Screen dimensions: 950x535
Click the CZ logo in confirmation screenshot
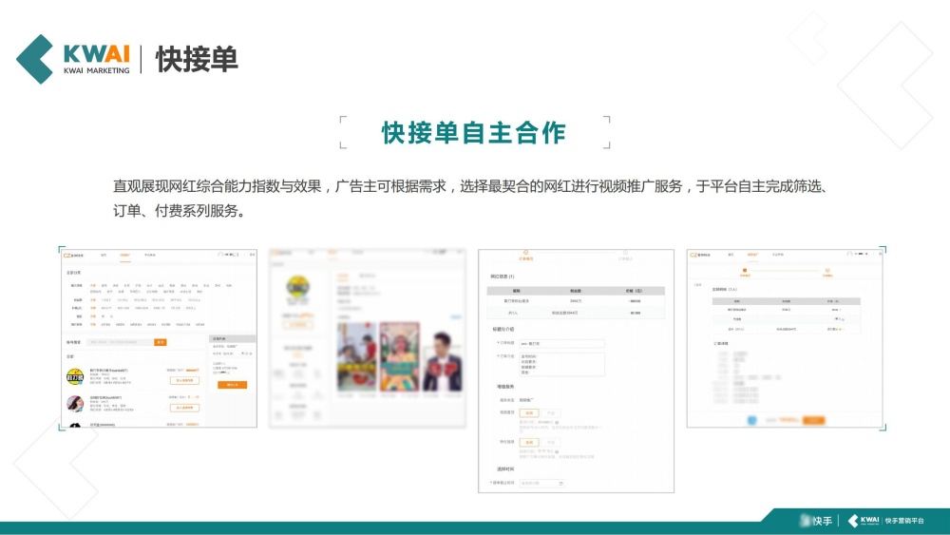click(700, 255)
